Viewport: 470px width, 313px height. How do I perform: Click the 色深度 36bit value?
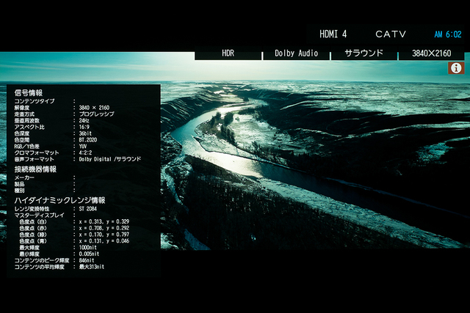pos(87,133)
